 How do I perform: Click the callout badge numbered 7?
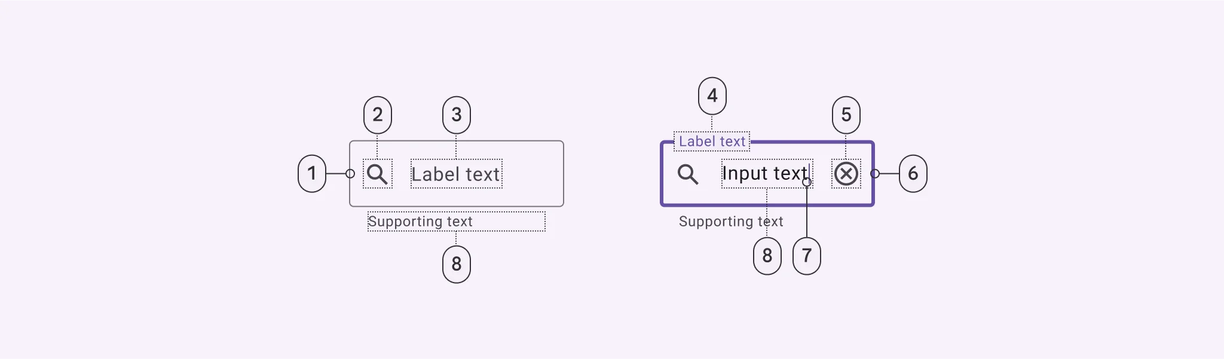(807, 256)
